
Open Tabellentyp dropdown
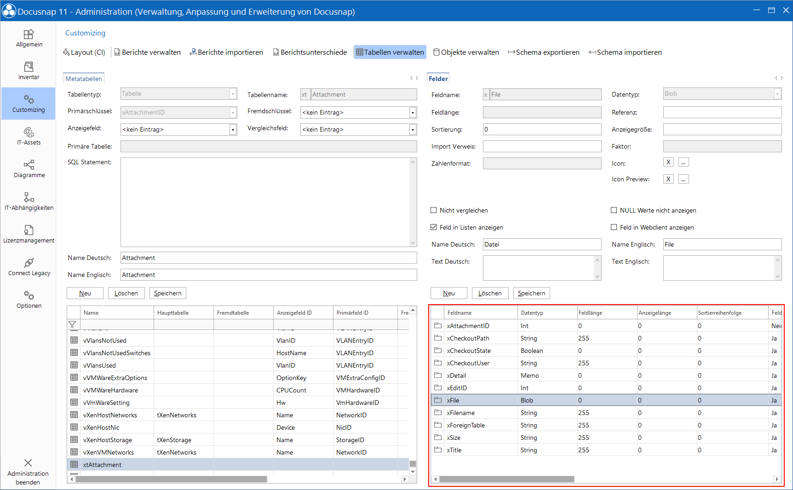point(233,94)
